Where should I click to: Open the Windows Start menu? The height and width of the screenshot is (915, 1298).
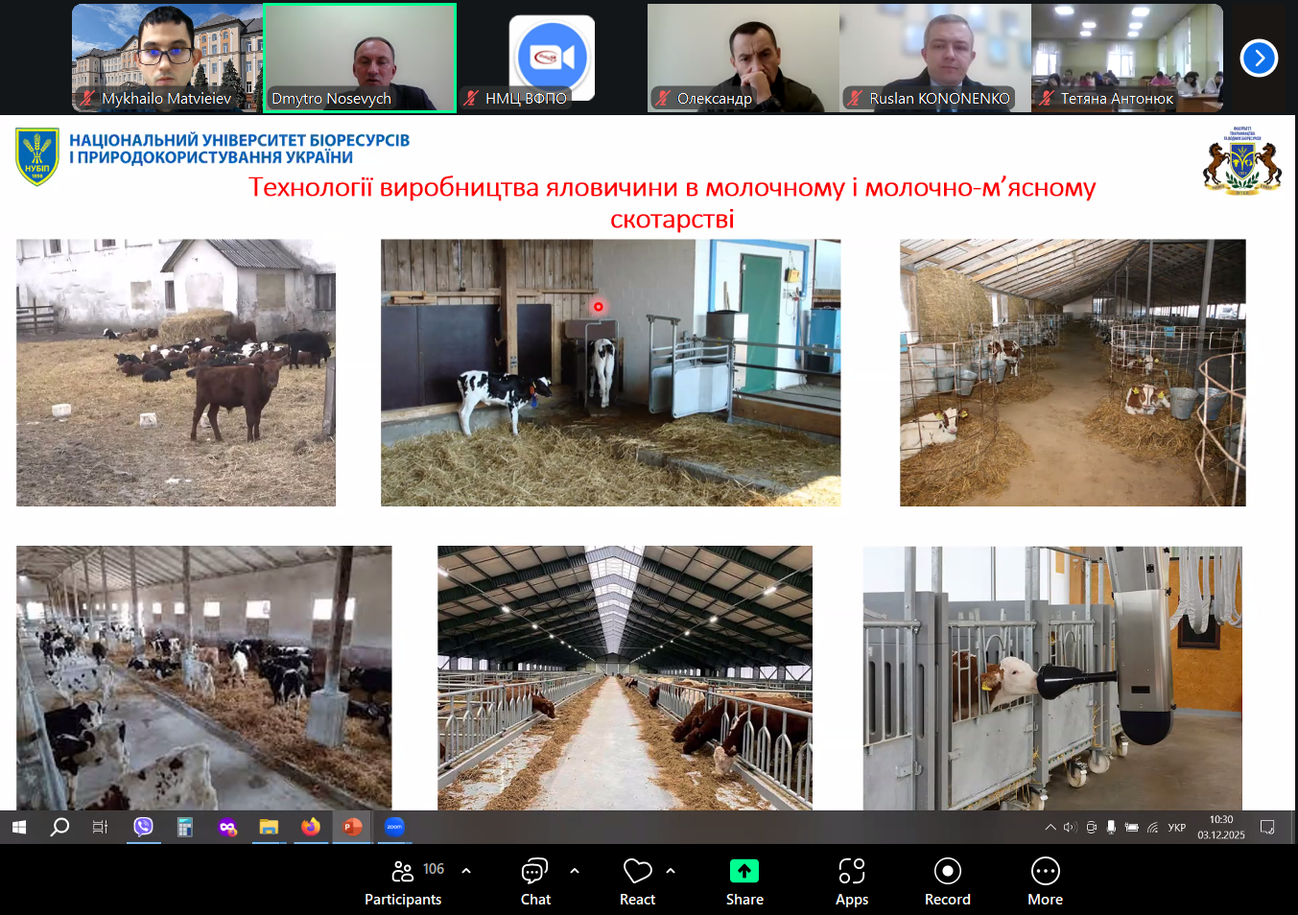point(19,827)
